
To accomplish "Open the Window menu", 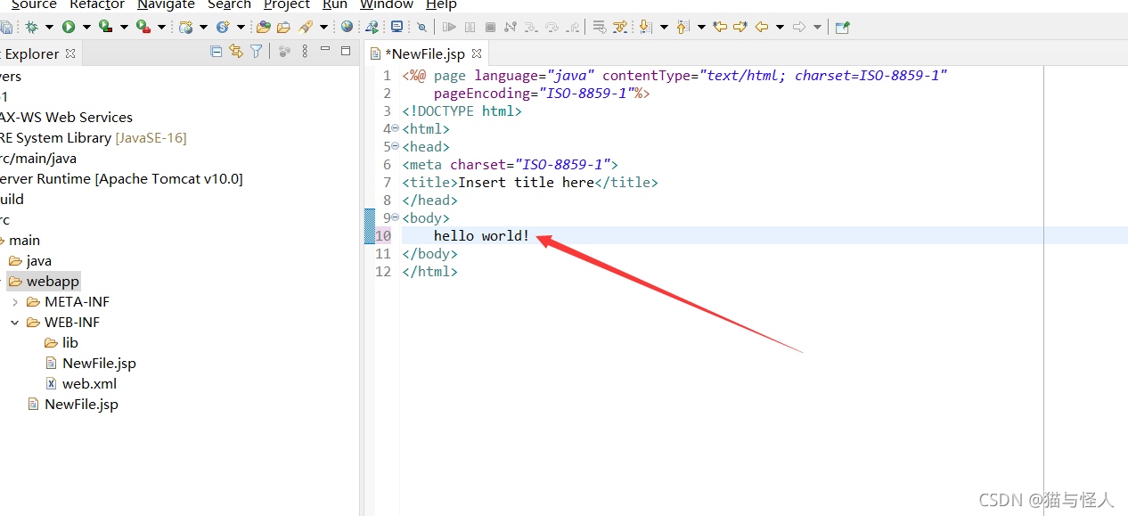I will (x=387, y=4).
